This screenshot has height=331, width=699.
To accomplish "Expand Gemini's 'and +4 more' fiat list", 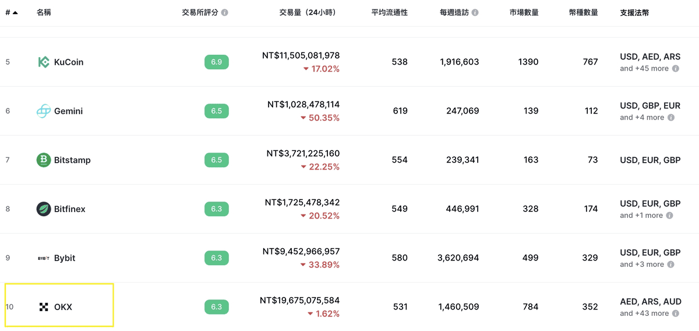I will tap(642, 117).
